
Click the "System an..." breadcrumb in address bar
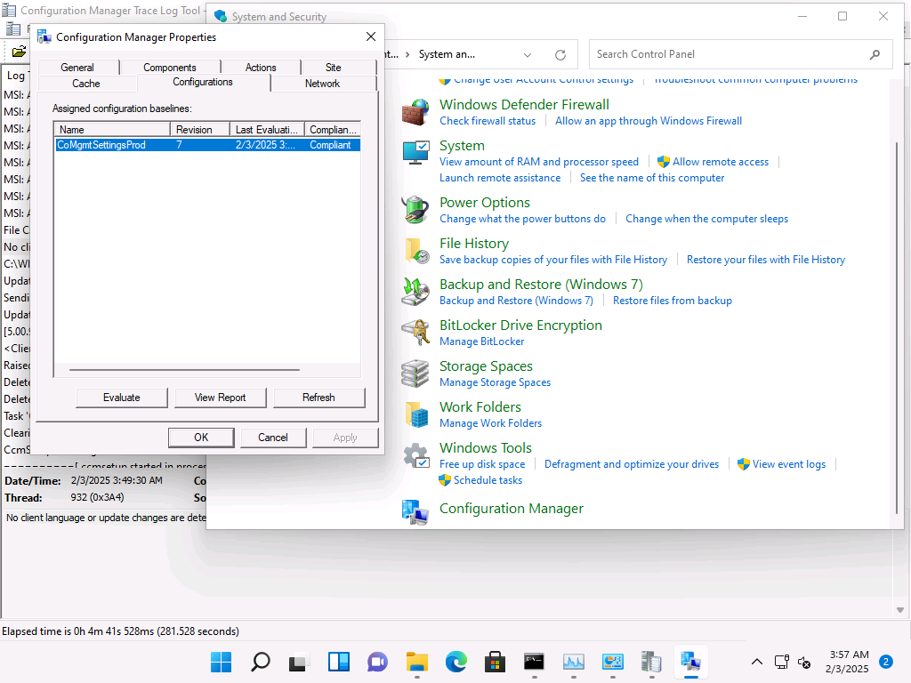pos(447,54)
